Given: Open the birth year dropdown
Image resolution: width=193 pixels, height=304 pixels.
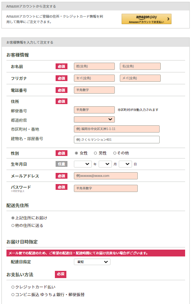Looking at the screenshot, I should point(83,164).
